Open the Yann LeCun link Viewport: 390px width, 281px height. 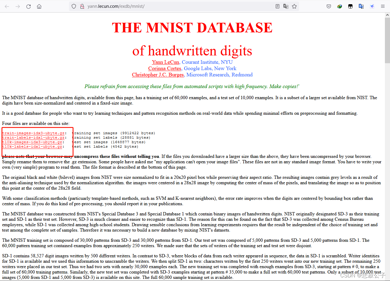165,62
